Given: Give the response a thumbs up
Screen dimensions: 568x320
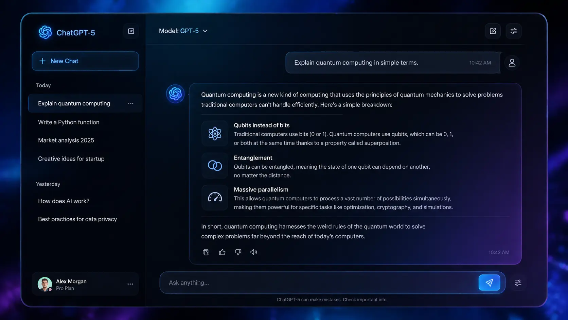Looking at the screenshot, I should pos(222,252).
